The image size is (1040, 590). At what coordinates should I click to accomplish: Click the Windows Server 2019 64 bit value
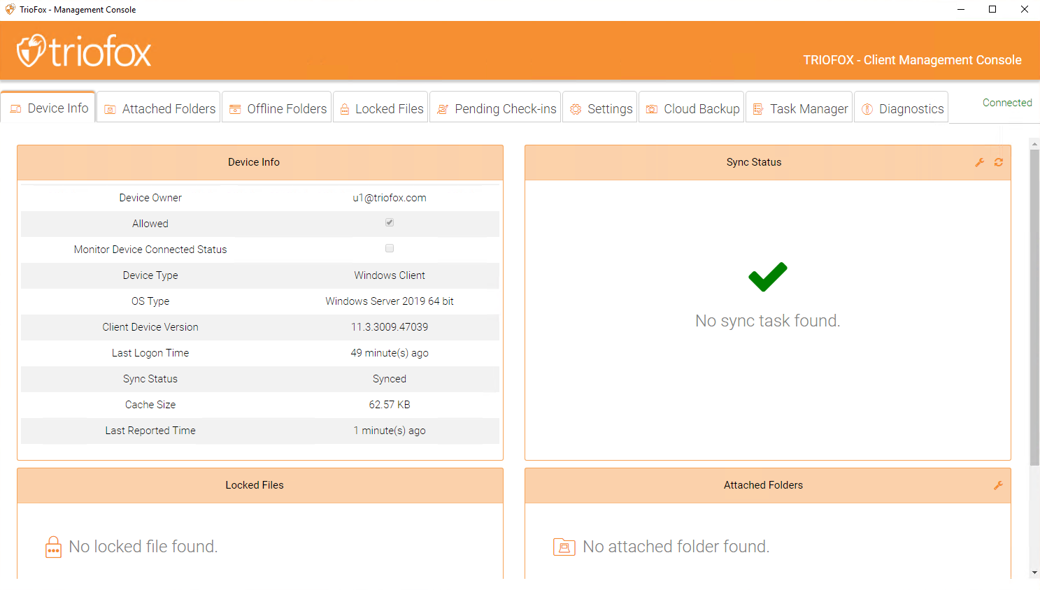tap(390, 301)
